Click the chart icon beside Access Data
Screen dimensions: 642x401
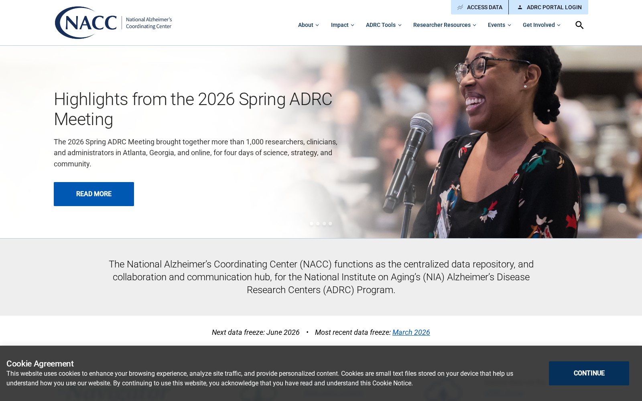coord(460,7)
